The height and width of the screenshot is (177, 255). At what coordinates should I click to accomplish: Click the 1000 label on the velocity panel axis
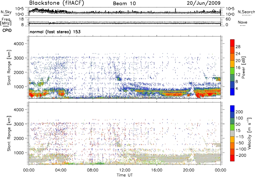[x=18, y=153]
